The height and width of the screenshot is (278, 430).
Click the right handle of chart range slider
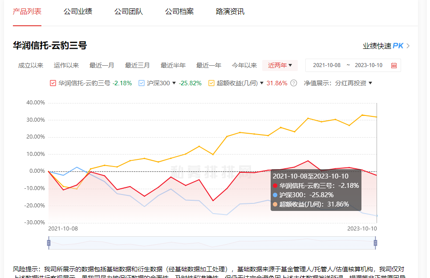point(375,243)
